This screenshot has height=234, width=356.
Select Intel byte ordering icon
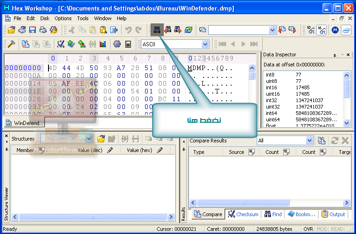pyautogui.click(x=346, y=30)
